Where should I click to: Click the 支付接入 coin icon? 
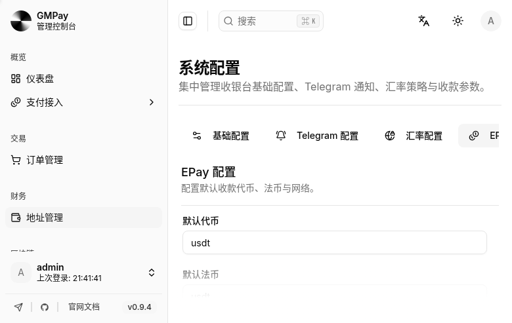click(x=16, y=102)
